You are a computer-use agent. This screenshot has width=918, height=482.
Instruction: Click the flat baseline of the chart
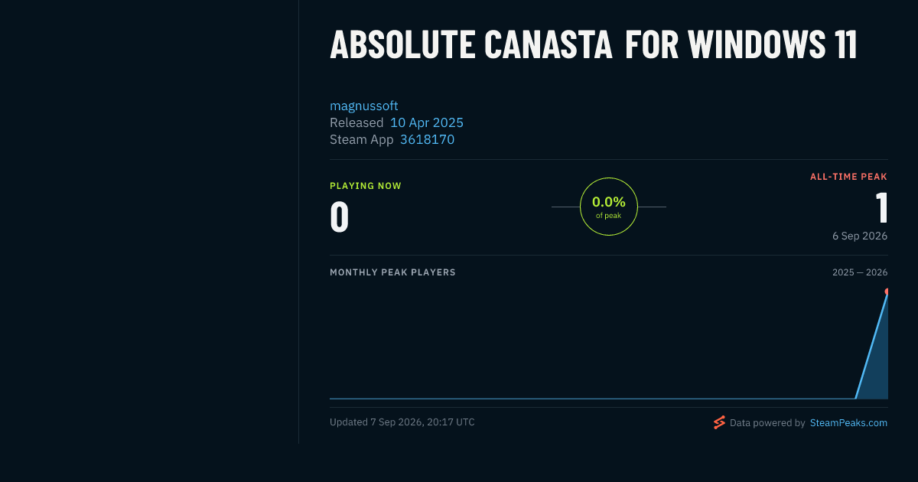(x=592, y=399)
